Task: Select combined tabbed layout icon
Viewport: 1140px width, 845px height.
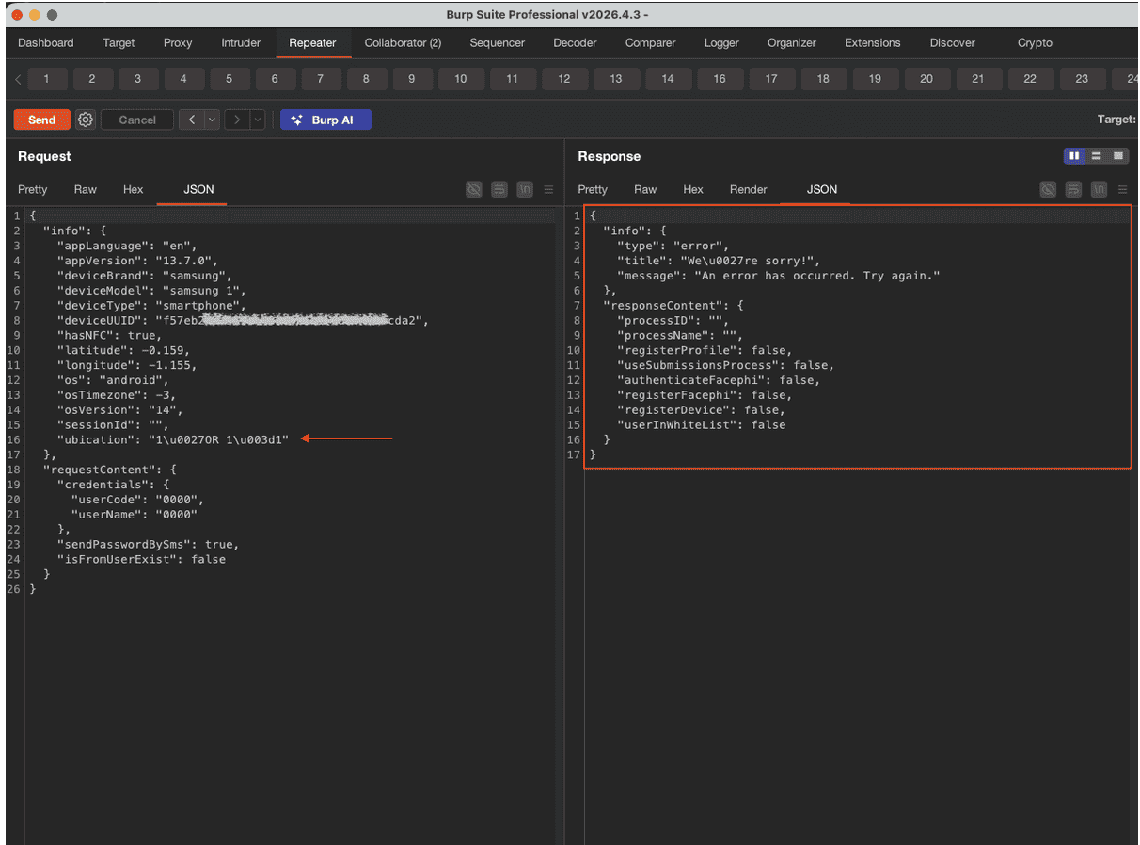Action: 1118,155
